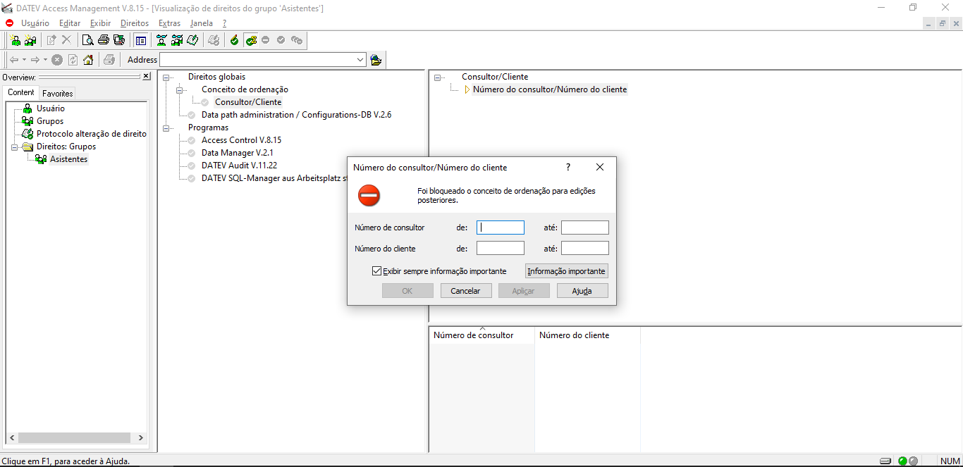Image resolution: width=963 pixels, height=467 pixels.
Task: Click the grey minus circle toolbar icon
Action: coord(266,40)
